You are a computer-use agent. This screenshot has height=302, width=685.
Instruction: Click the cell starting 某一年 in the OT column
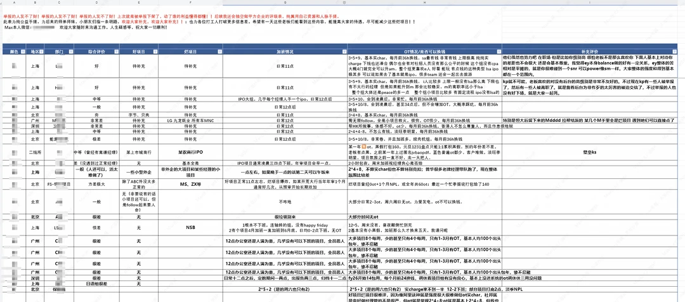pos(424,153)
